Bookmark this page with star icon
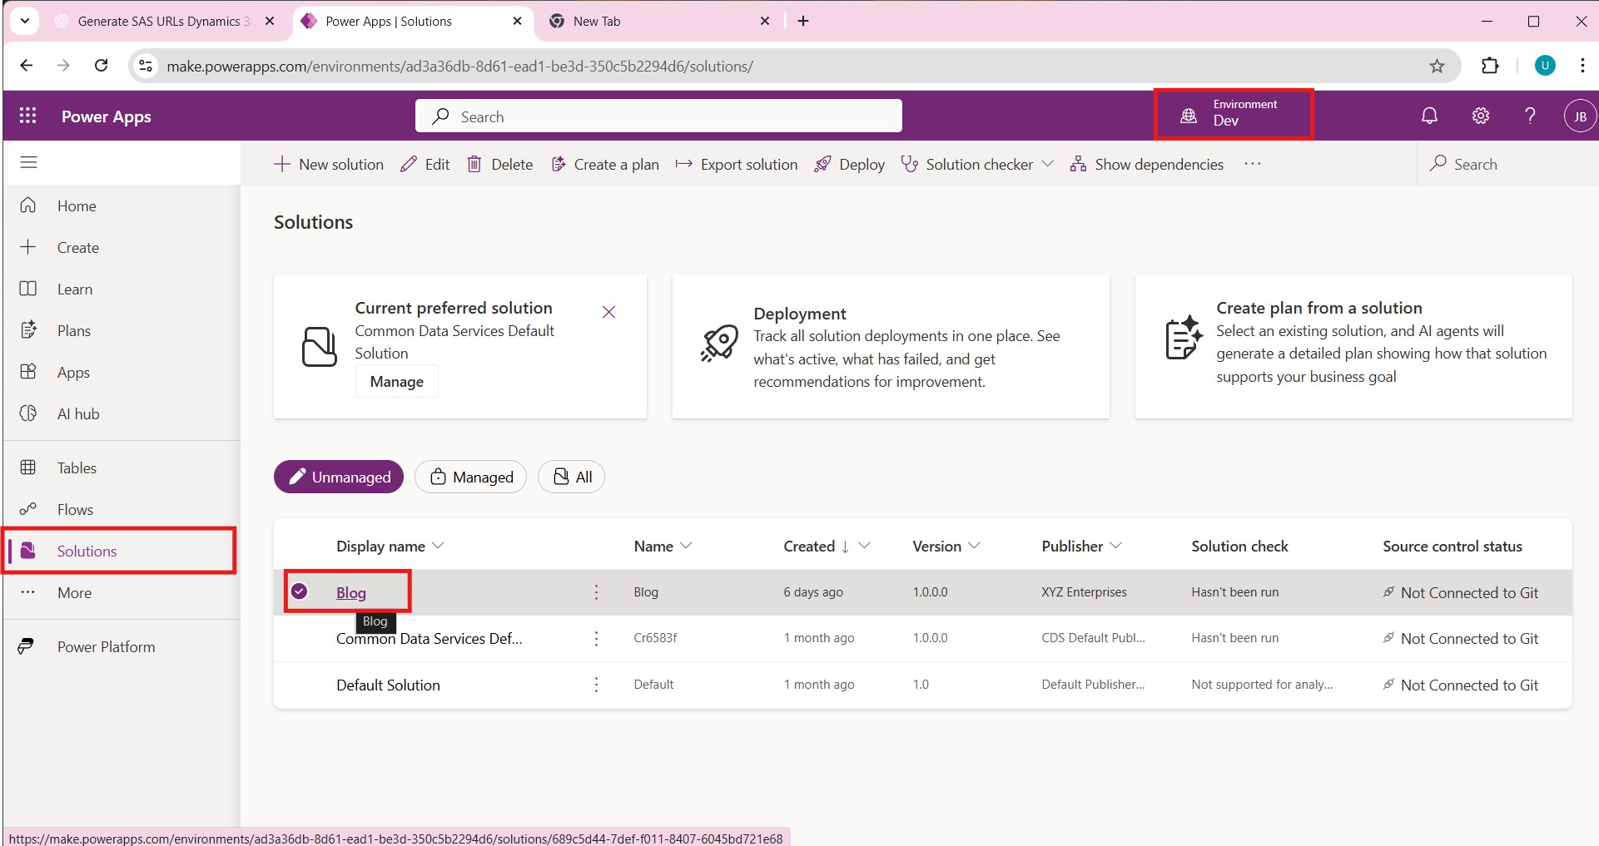The image size is (1599, 846). click(x=1437, y=66)
